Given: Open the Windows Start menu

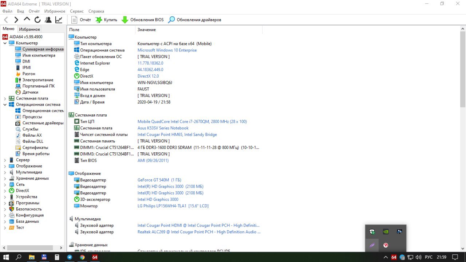Looking at the screenshot, I should [6, 257].
